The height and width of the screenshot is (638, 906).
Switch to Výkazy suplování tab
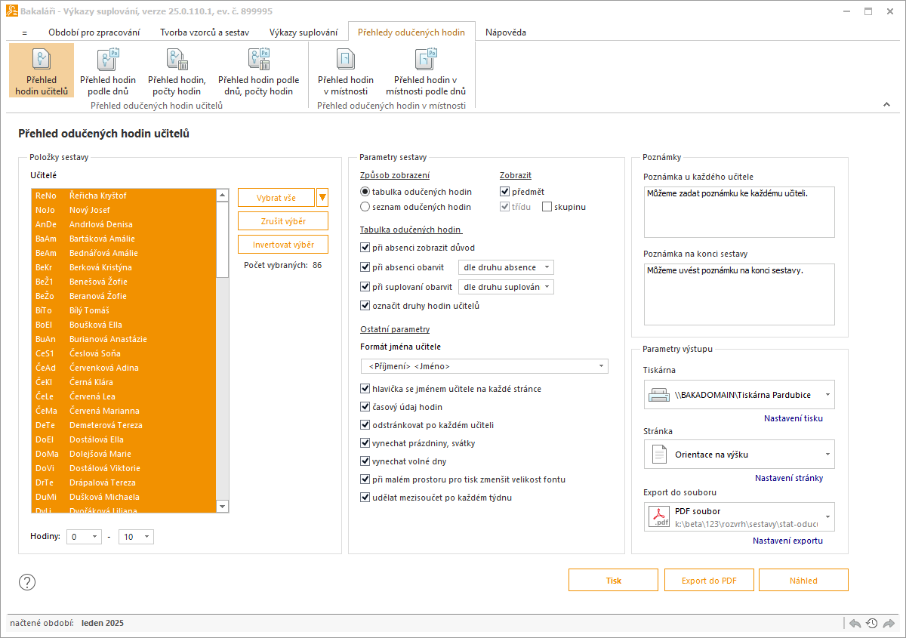click(x=304, y=32)
